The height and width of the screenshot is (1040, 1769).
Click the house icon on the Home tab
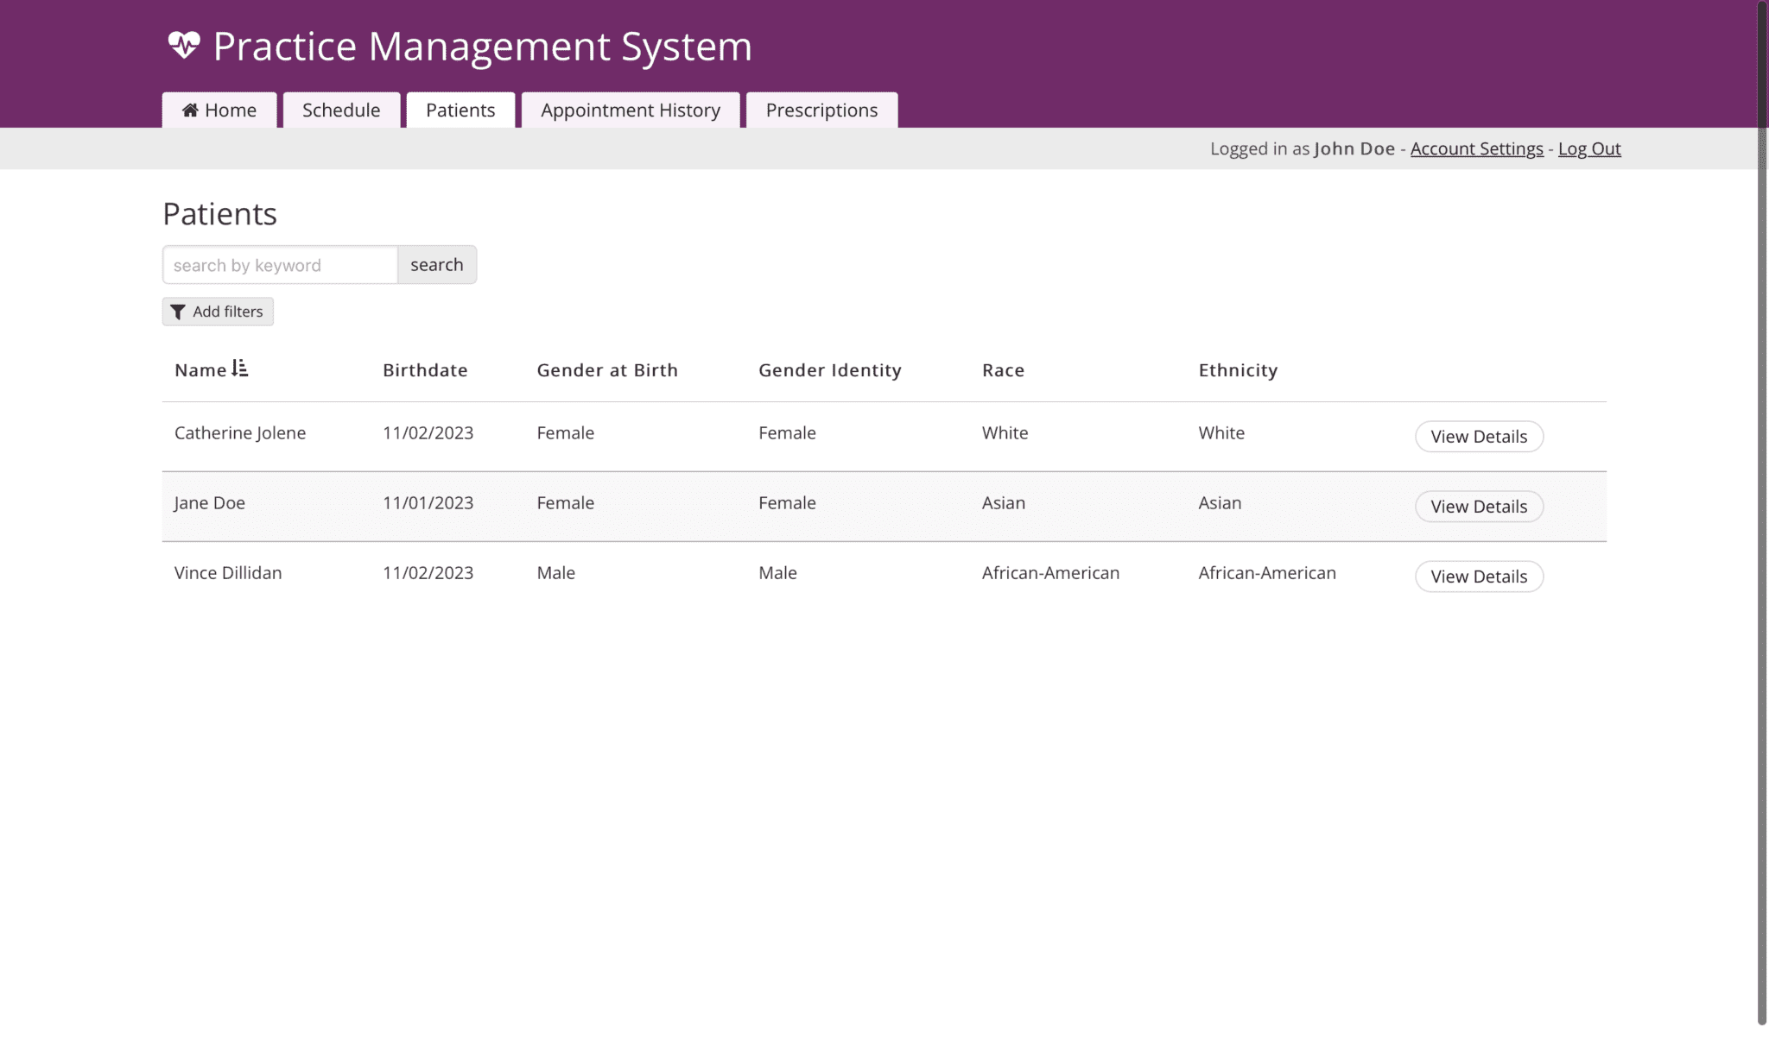[190, 110]
